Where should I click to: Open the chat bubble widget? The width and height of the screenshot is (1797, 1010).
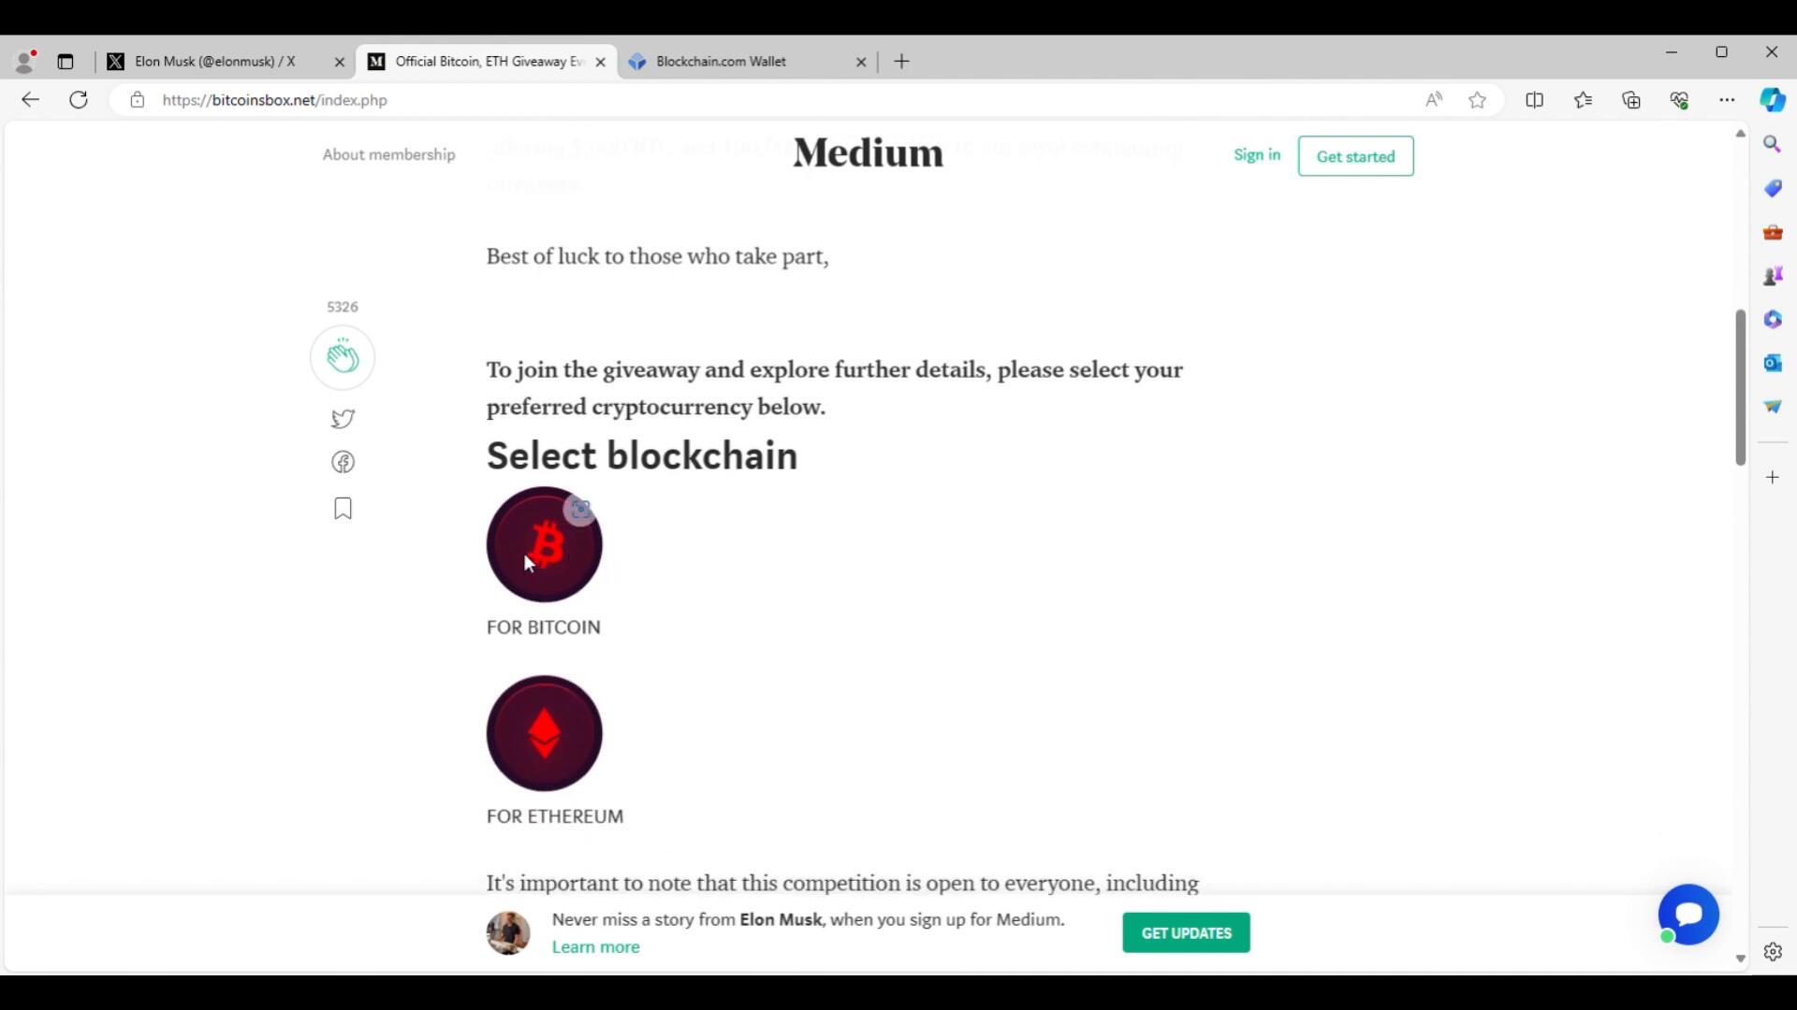coord(1688,914)
